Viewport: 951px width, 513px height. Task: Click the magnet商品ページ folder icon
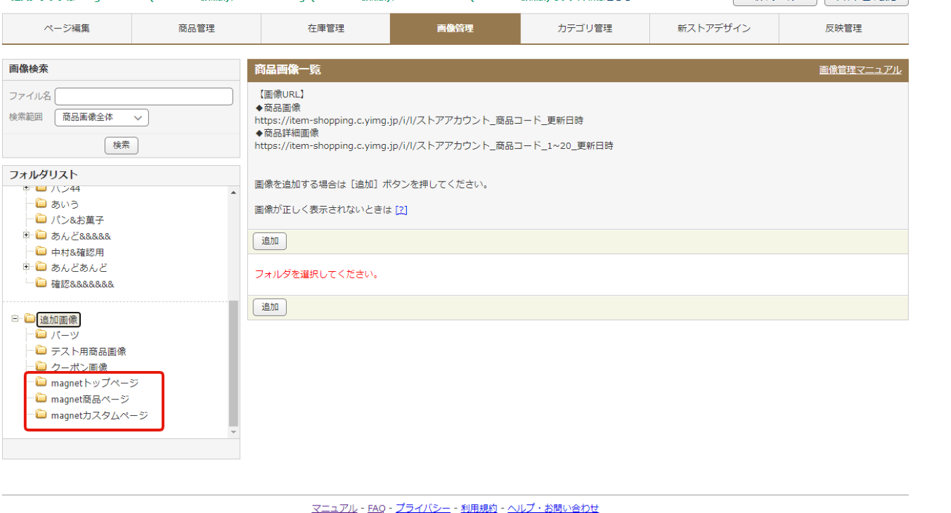(41, 399)
